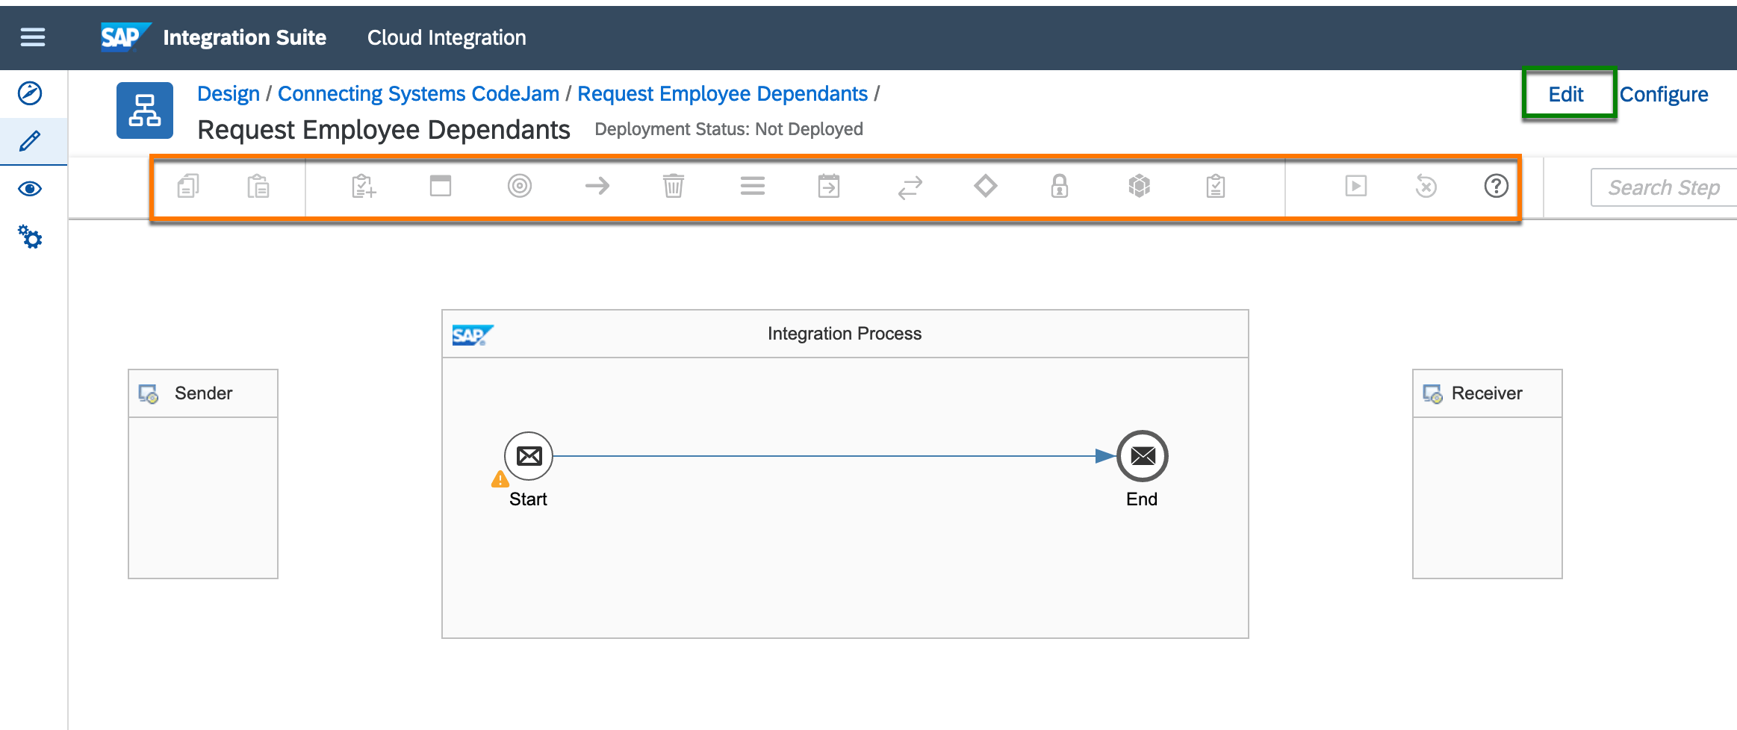Select the Connector arrow tool
This screenshot has height=730, width=1737.
coord(597,186)
